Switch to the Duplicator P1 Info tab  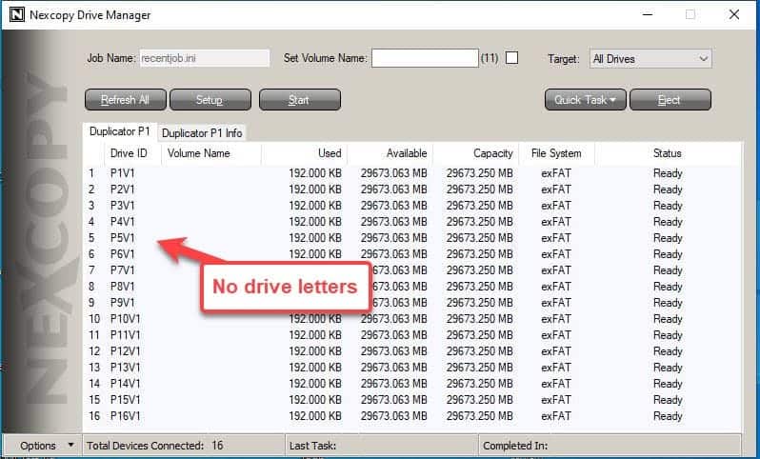tap(202, 132)
